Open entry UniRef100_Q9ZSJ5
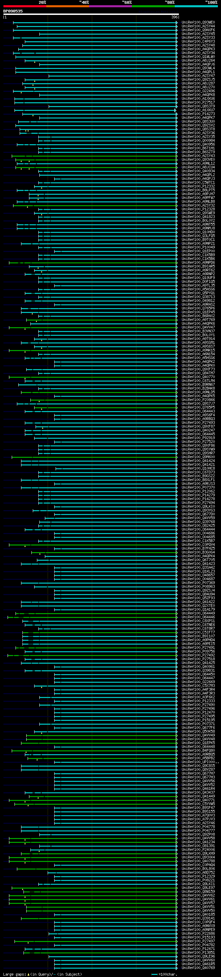 point(198,80)
